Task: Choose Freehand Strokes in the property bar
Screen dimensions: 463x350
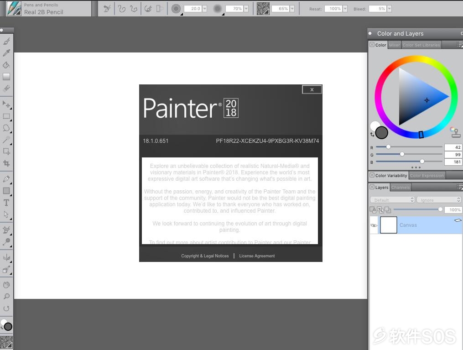Action: 122,9
